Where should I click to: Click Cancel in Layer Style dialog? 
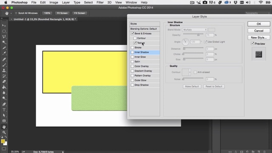[x=259, y=31]
